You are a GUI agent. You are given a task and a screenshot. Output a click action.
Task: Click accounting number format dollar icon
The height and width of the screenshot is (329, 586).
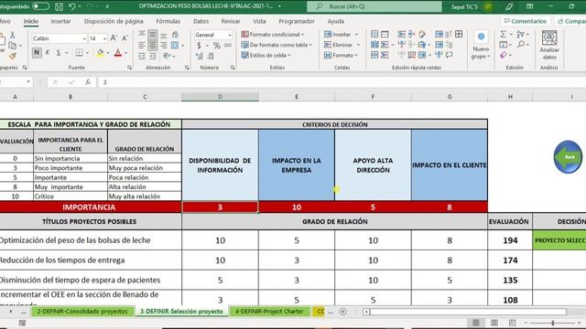pos(199,46)
